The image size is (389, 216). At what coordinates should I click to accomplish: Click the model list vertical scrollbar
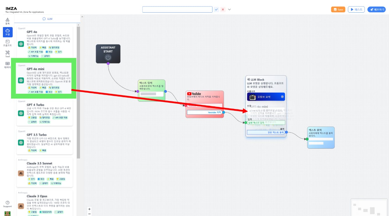coord(78,92)
